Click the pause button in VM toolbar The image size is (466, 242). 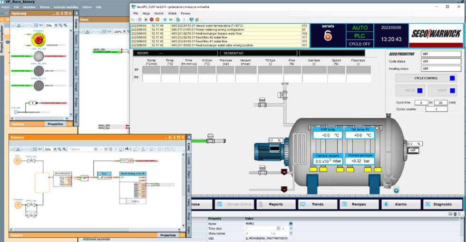tap(165, 19)
